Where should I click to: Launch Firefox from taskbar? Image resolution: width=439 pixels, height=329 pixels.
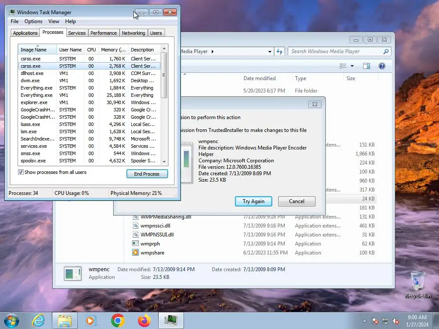[144, 320]
